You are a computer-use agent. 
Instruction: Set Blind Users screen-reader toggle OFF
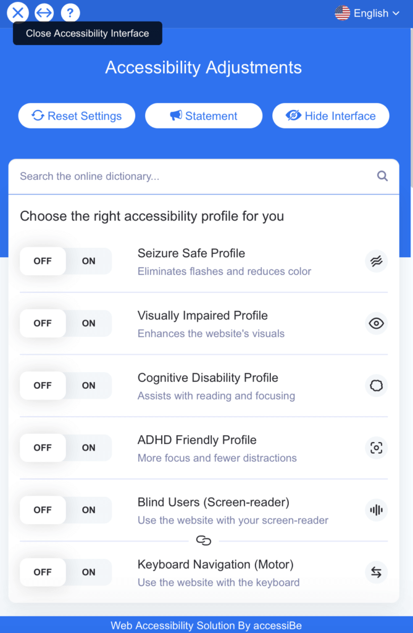(x=42, y=510)
